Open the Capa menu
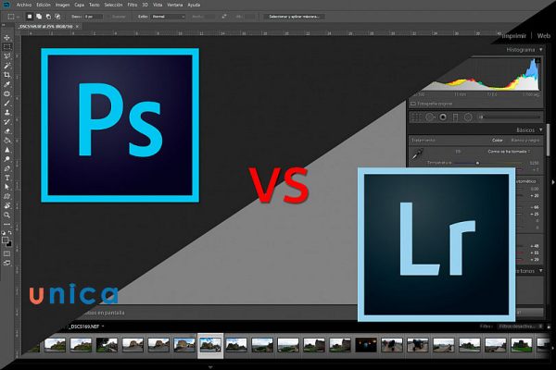This screenshot has height=370, width=556. (79, 5)
